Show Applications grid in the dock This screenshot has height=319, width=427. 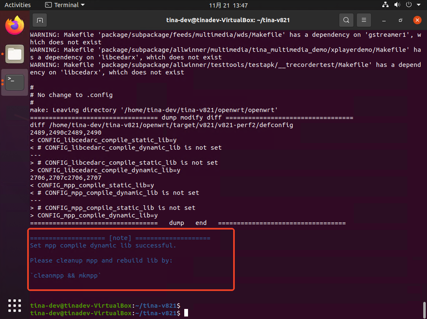[x=15, y=305]
